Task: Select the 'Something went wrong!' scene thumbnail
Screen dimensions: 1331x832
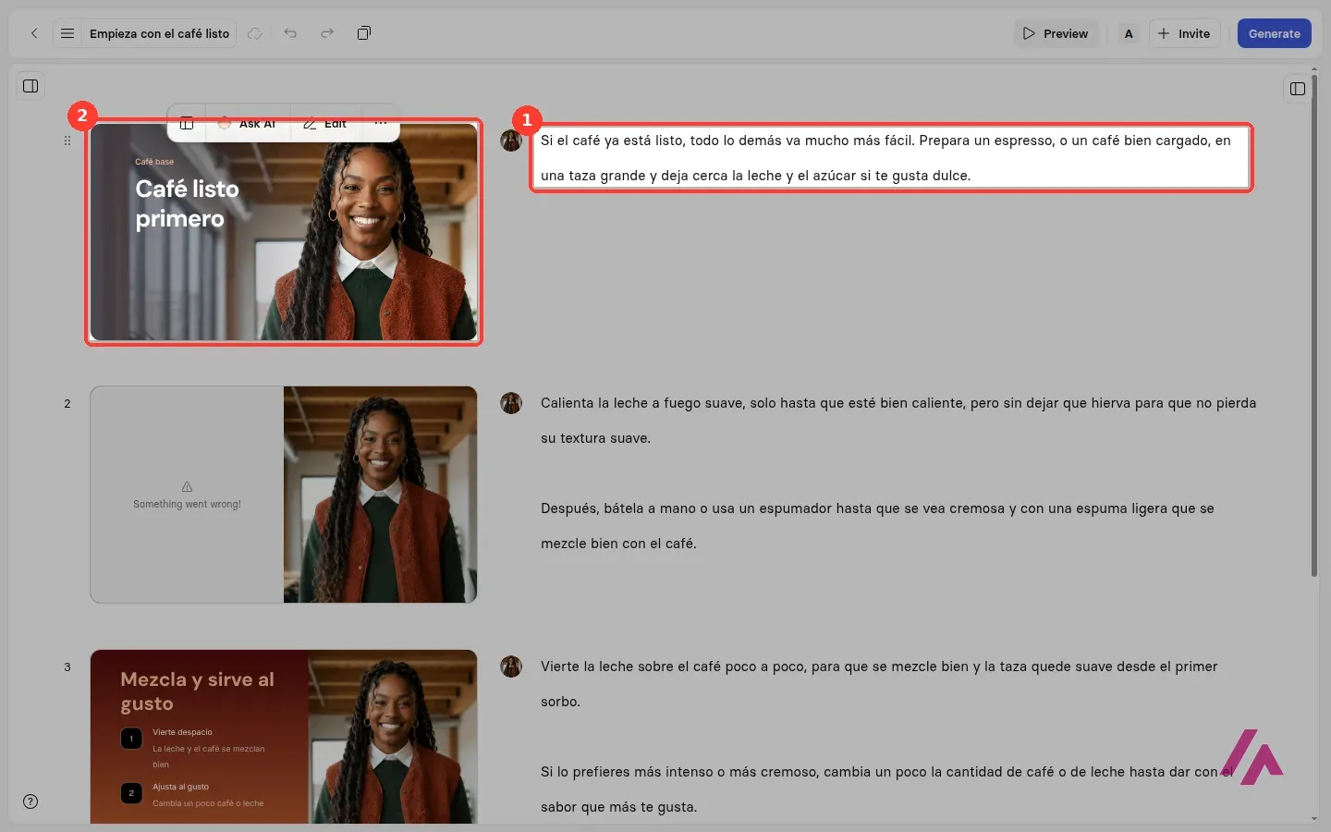Action: click(x=284, y=495)
